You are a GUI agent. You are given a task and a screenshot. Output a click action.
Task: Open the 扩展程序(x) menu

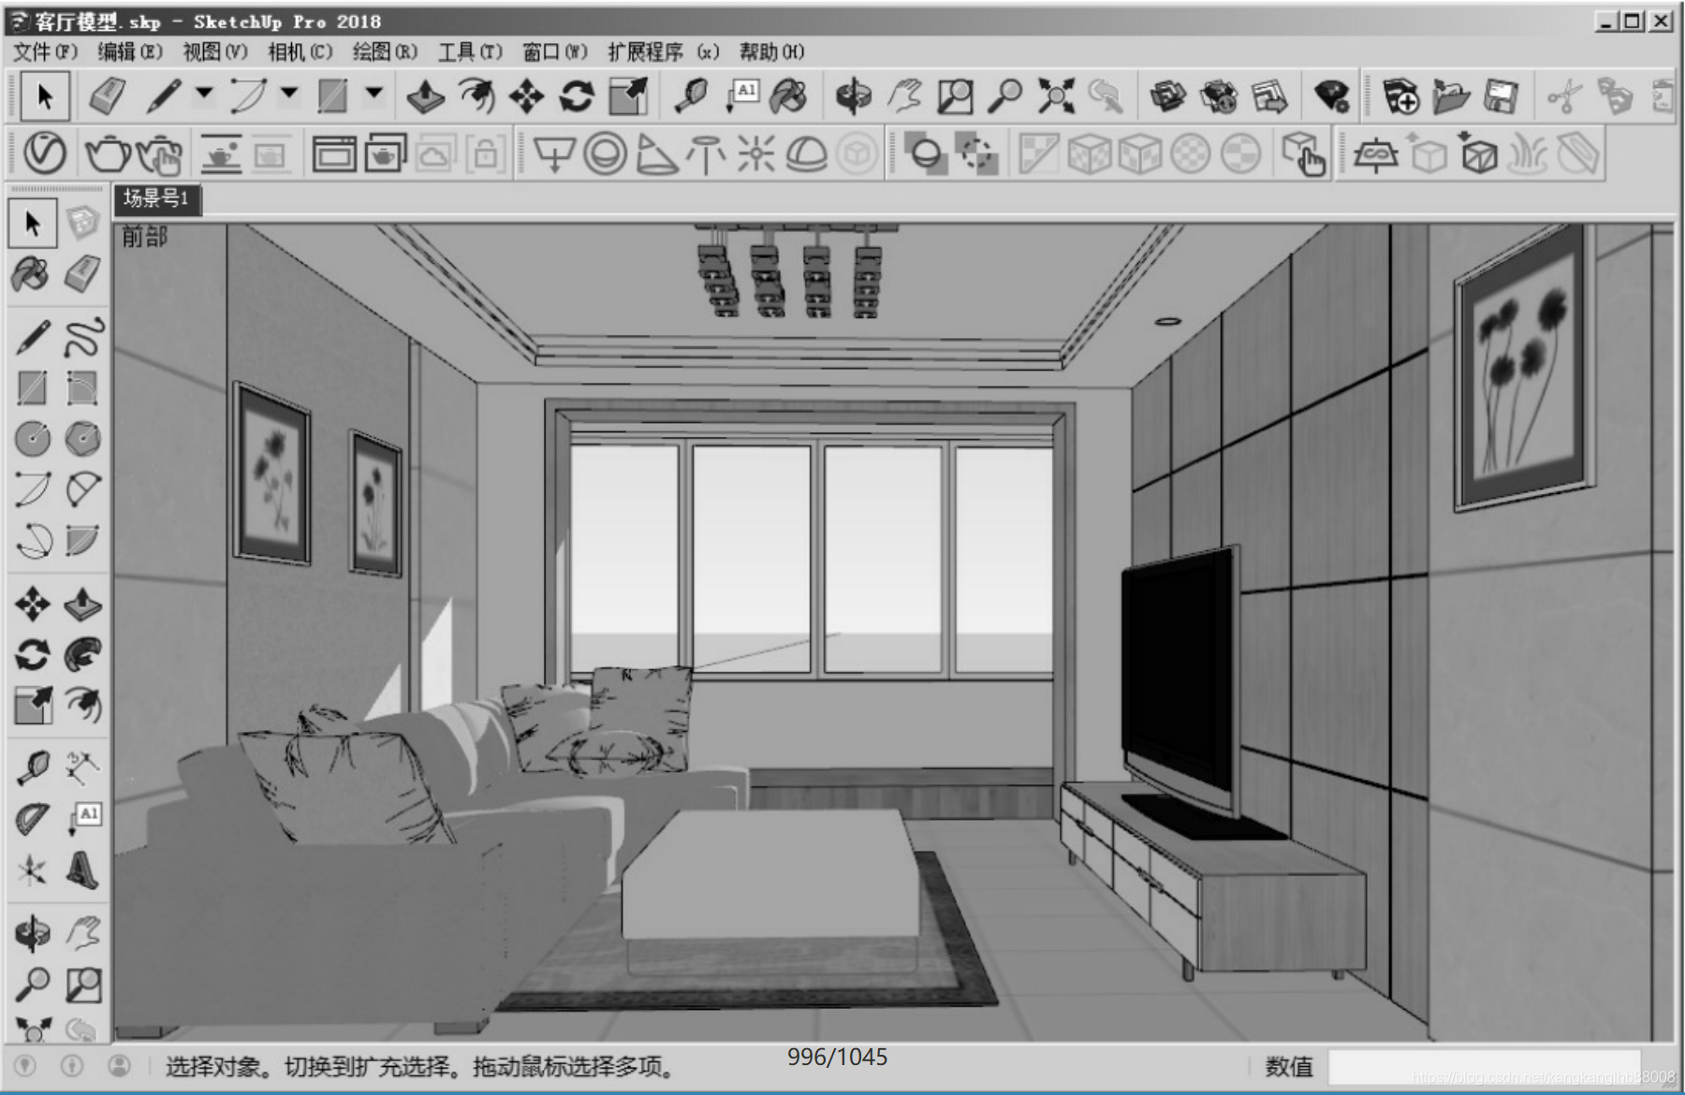coord(664,51)
